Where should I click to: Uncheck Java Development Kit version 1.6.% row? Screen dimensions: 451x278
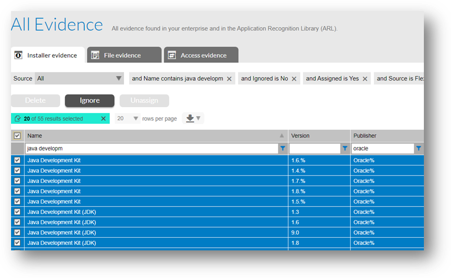[17, 160]
